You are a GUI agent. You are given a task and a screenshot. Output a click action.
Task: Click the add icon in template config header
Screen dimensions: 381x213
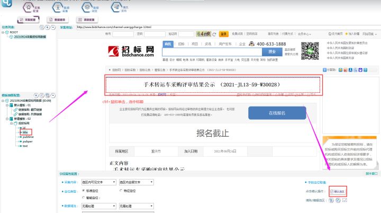36,95
